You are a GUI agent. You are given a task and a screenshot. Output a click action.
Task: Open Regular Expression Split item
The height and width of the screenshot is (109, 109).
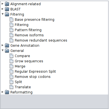coord(35,72)
